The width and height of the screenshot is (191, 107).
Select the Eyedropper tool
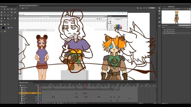point(12,18)
